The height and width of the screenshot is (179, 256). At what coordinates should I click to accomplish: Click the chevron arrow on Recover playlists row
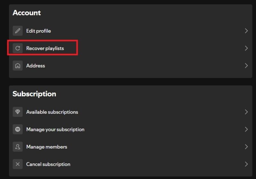click(x=246, y=48)
